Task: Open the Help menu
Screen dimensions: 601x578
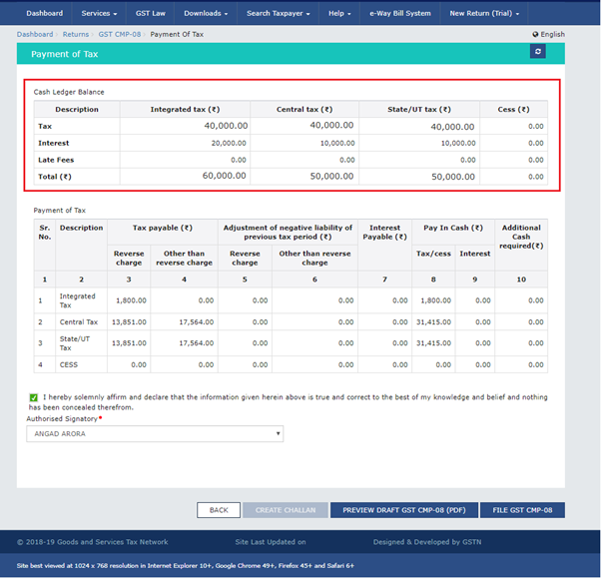Action: coord(342,13)
